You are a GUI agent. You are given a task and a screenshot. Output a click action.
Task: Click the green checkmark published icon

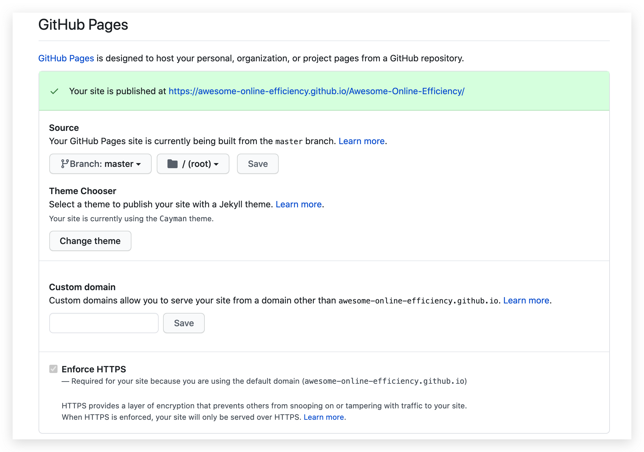coord(54,91)
